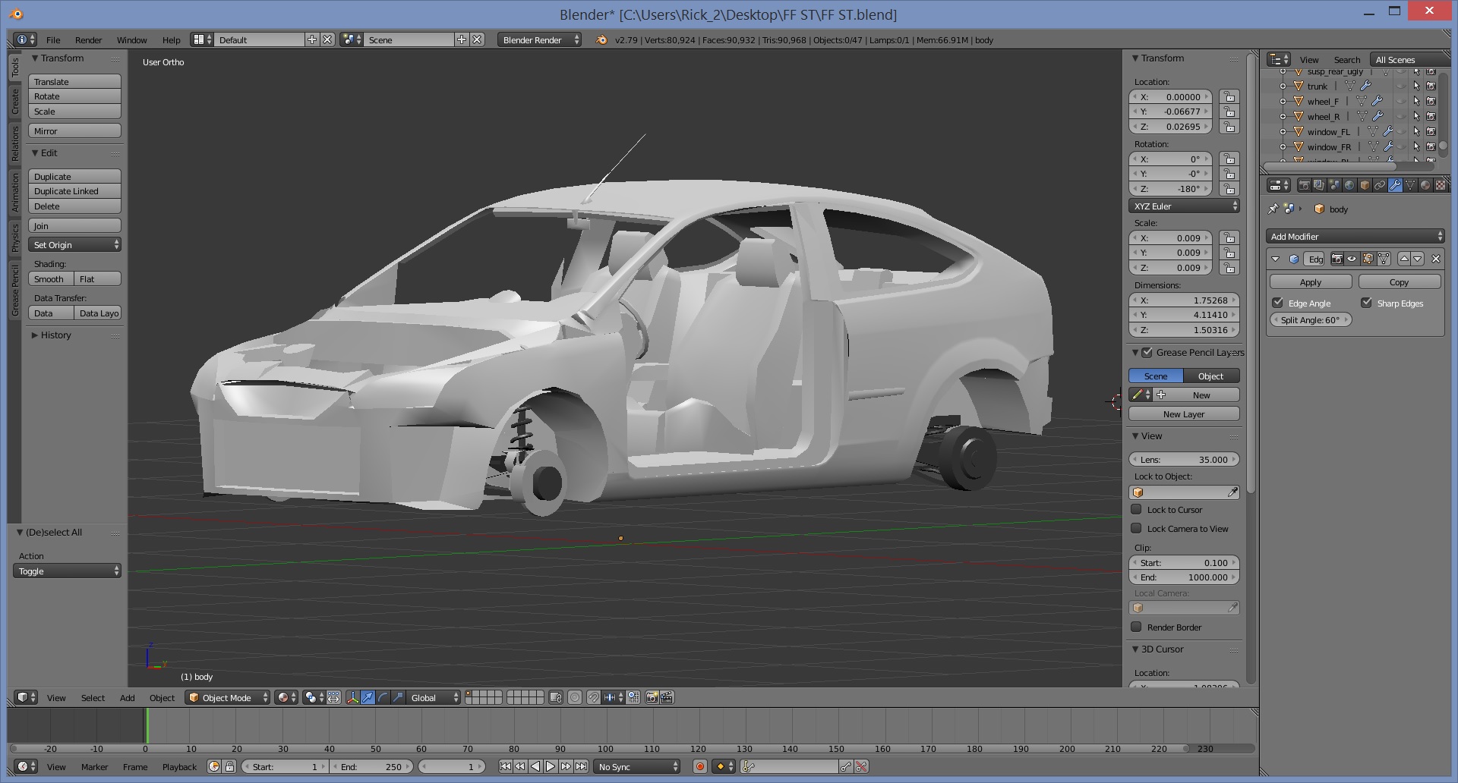The width and height of the screenshot is (1458, 783).
Task: Toggle the Grease Pencil Layers checkbox
Action: 1147,352
